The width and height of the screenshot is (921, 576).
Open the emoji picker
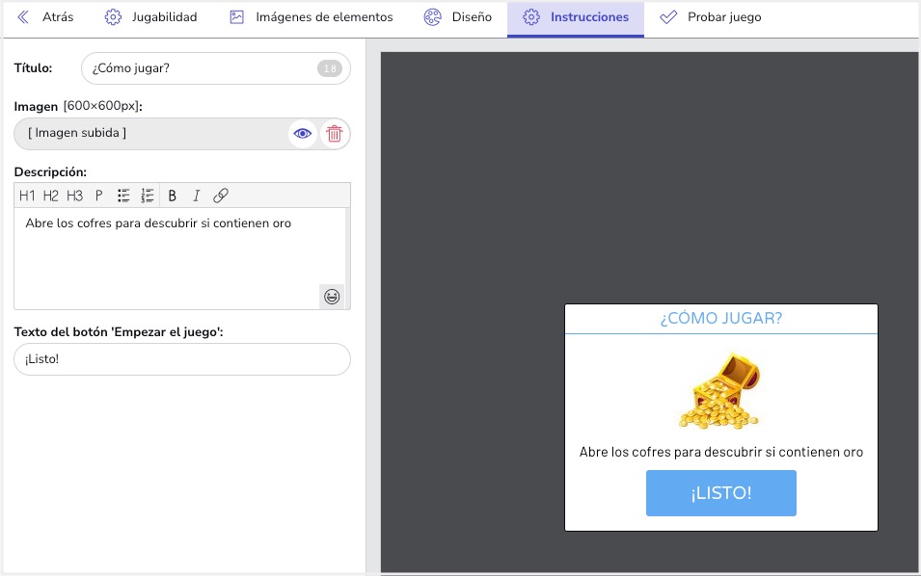[x=332, y=297]
